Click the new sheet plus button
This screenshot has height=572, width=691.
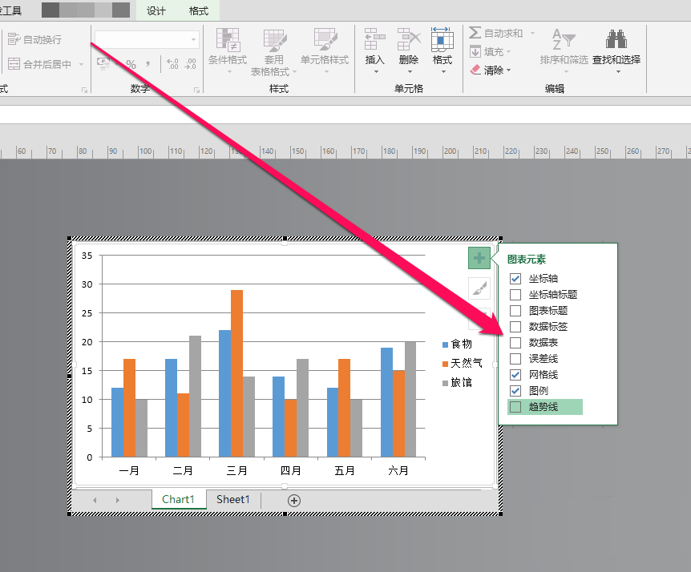[x=294, y=501]
